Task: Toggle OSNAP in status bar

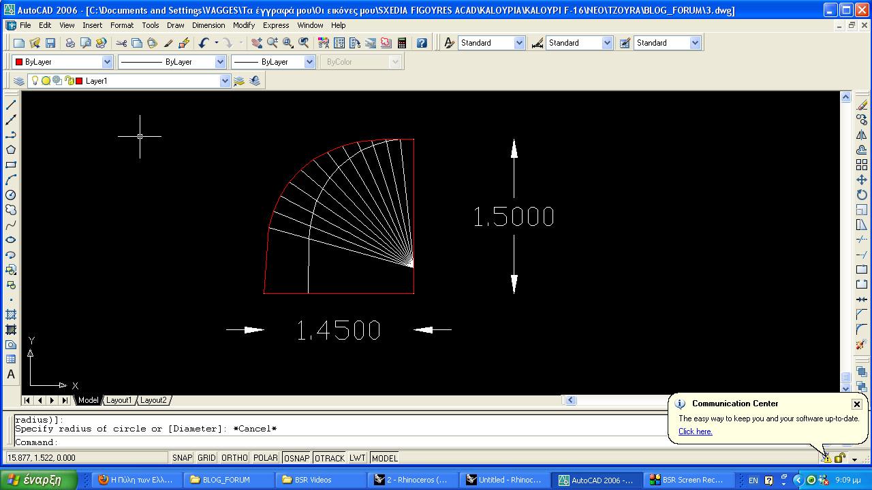Action: point(296,458)
